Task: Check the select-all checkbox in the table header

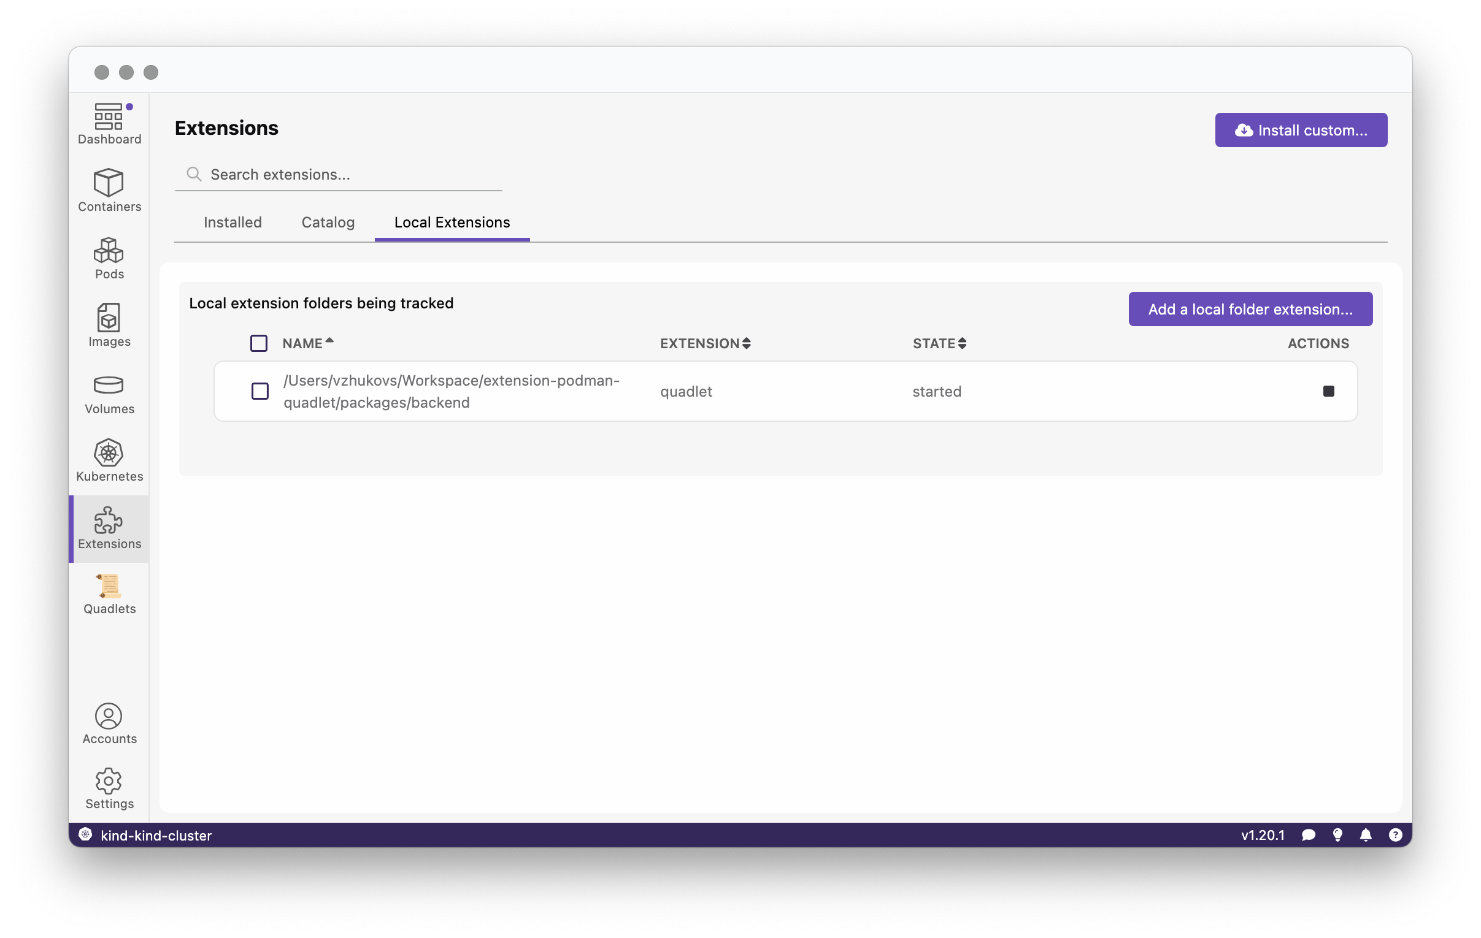Action: tap(258, 343)
